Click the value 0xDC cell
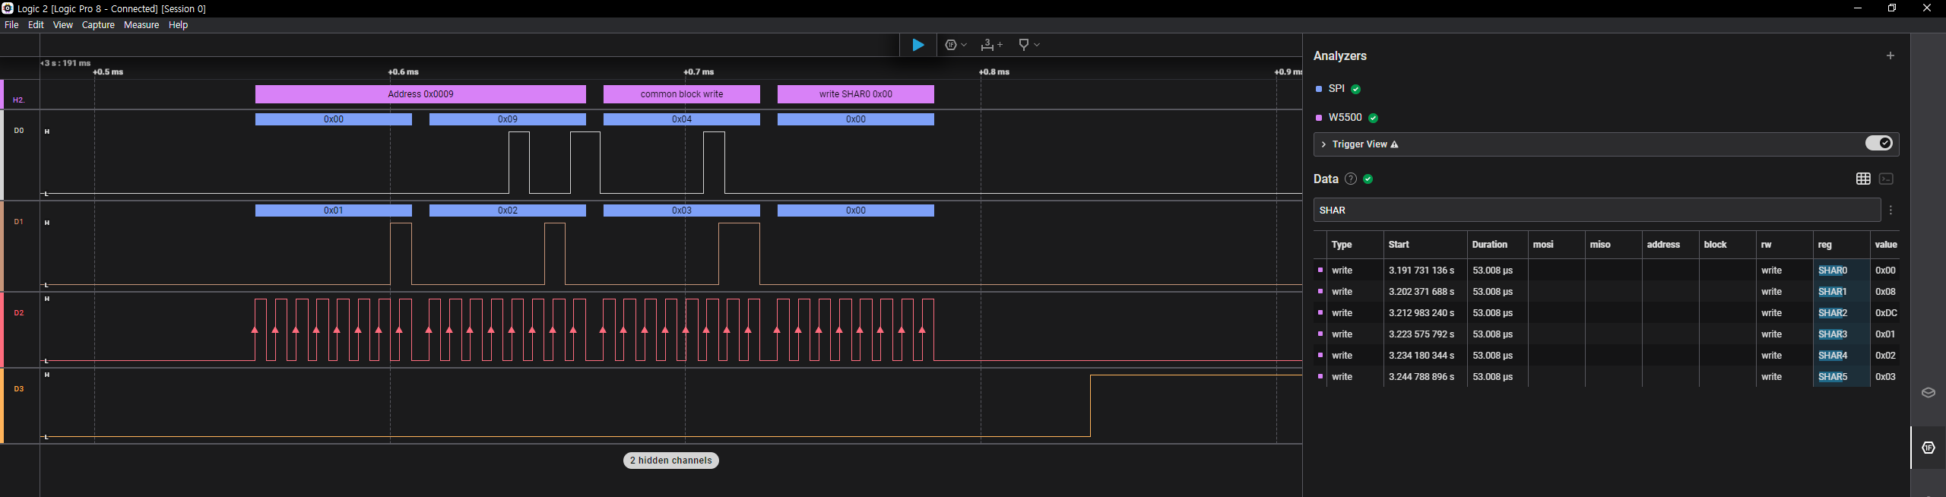The height and width of the screenshot is (497, 1946). (x=1886, y=313)
